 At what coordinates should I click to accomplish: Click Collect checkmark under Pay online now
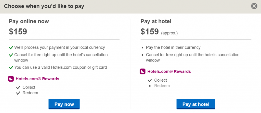tap(18, 87)
